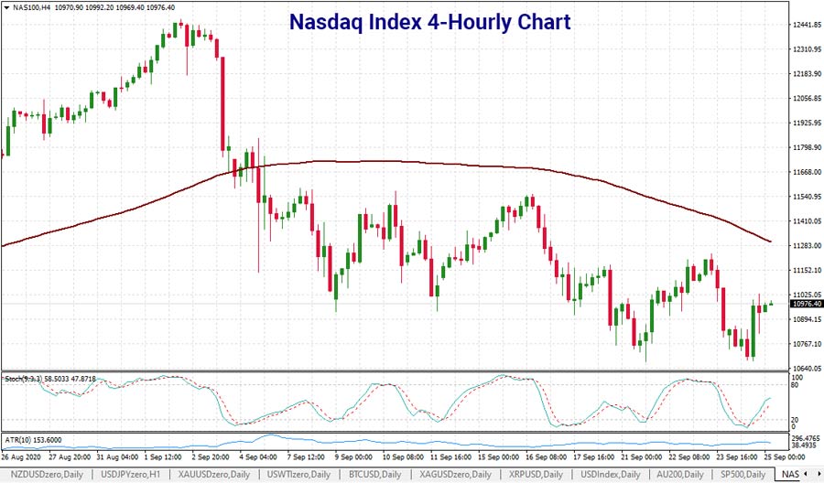Viewport: 824px width, 483px height.
Task: Click the 10894.15 price scale label
Action: 808,320
